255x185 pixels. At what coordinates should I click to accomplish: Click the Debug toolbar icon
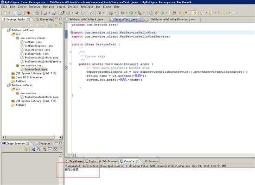(x=123, y=13)
